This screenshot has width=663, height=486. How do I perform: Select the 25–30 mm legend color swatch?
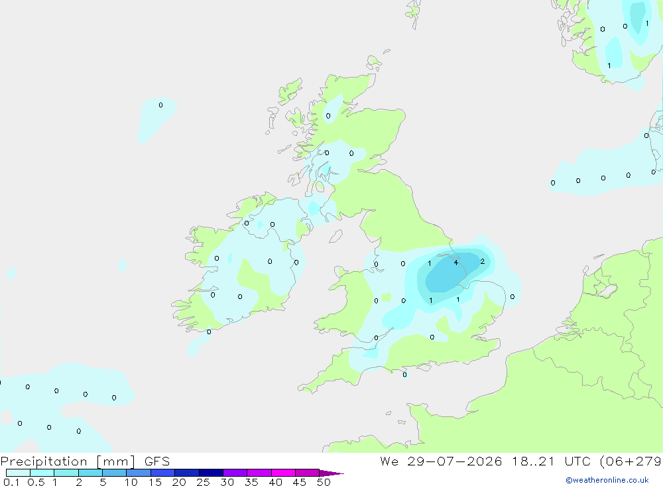coord(211,473)
